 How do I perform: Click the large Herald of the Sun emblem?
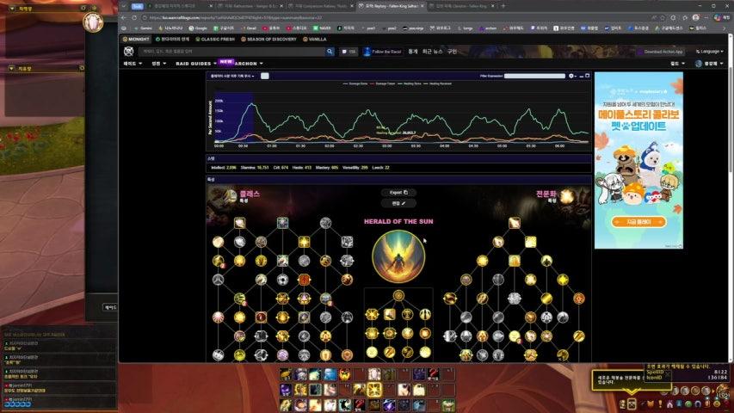point(398,256)
